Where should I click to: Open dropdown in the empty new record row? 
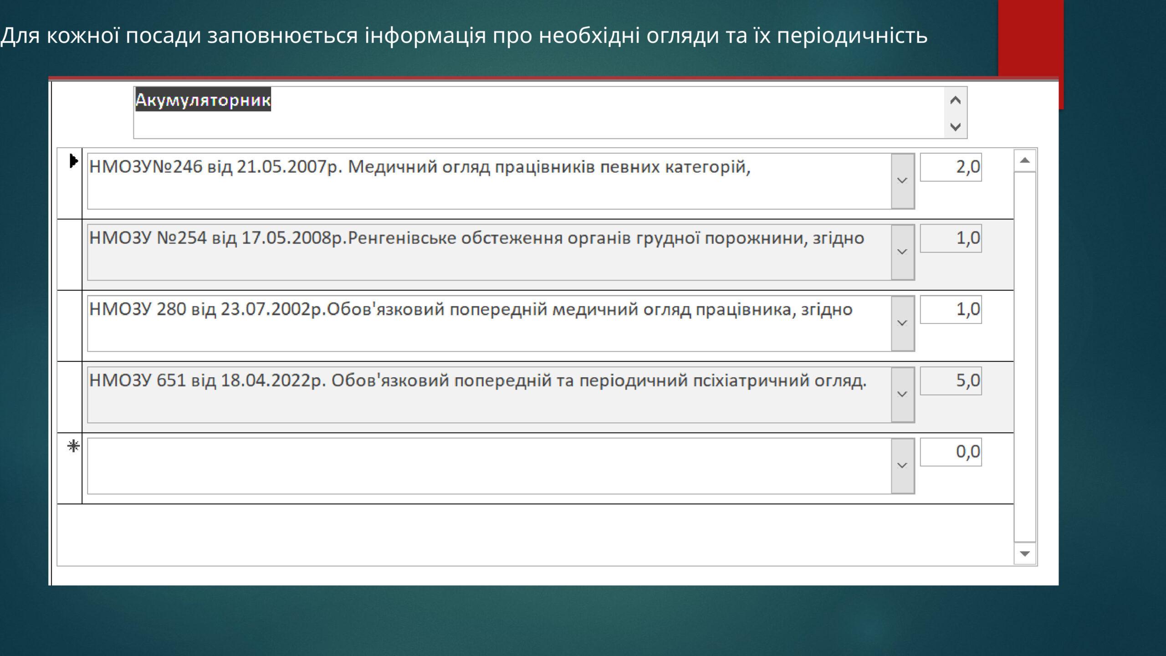coord(902,466)
